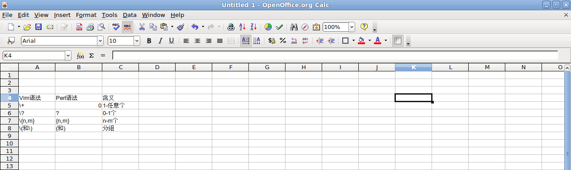Expand the Arial font name dropdown
Image resolution: width=571 pixels, height=170 pixels.
[100, 41]
